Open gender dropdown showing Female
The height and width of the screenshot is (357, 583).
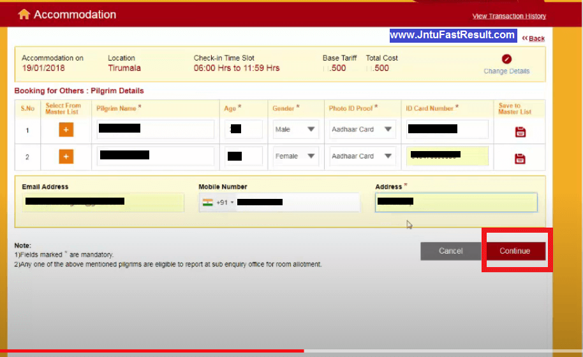pos(295,156)
